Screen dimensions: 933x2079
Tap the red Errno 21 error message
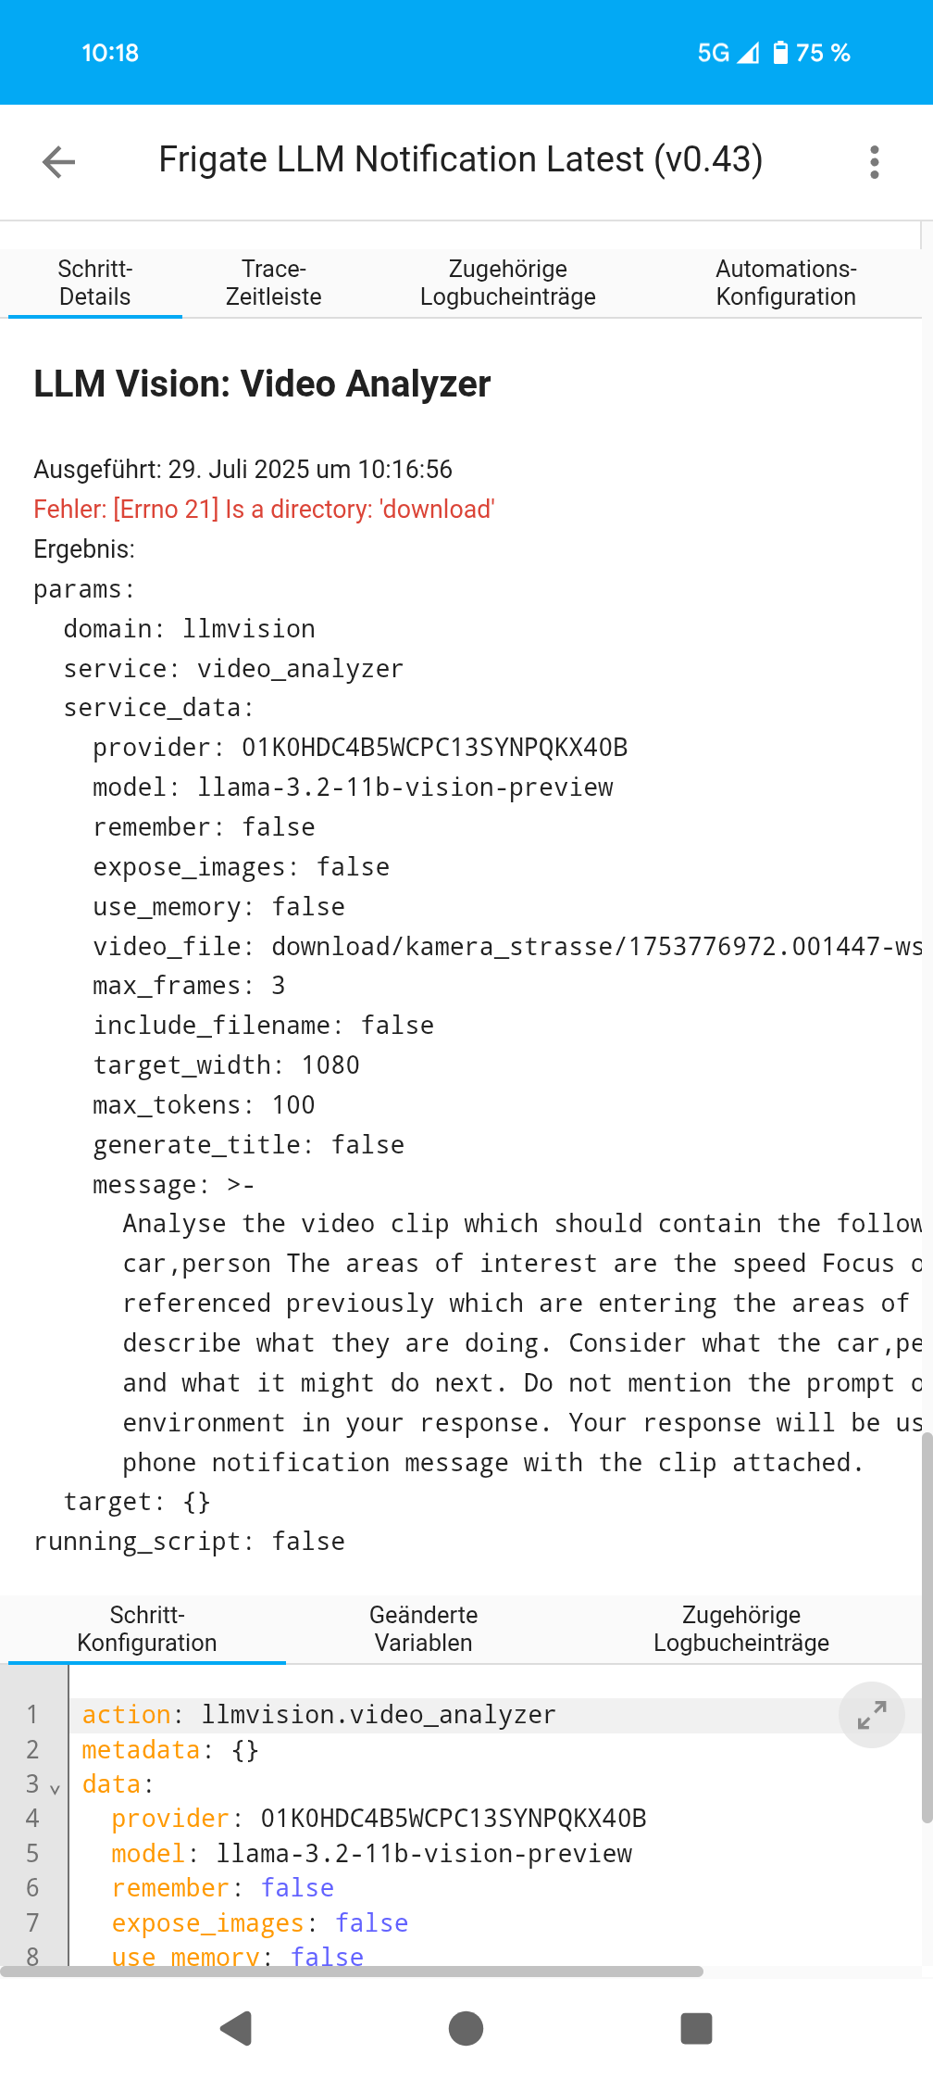click(265, 510)
